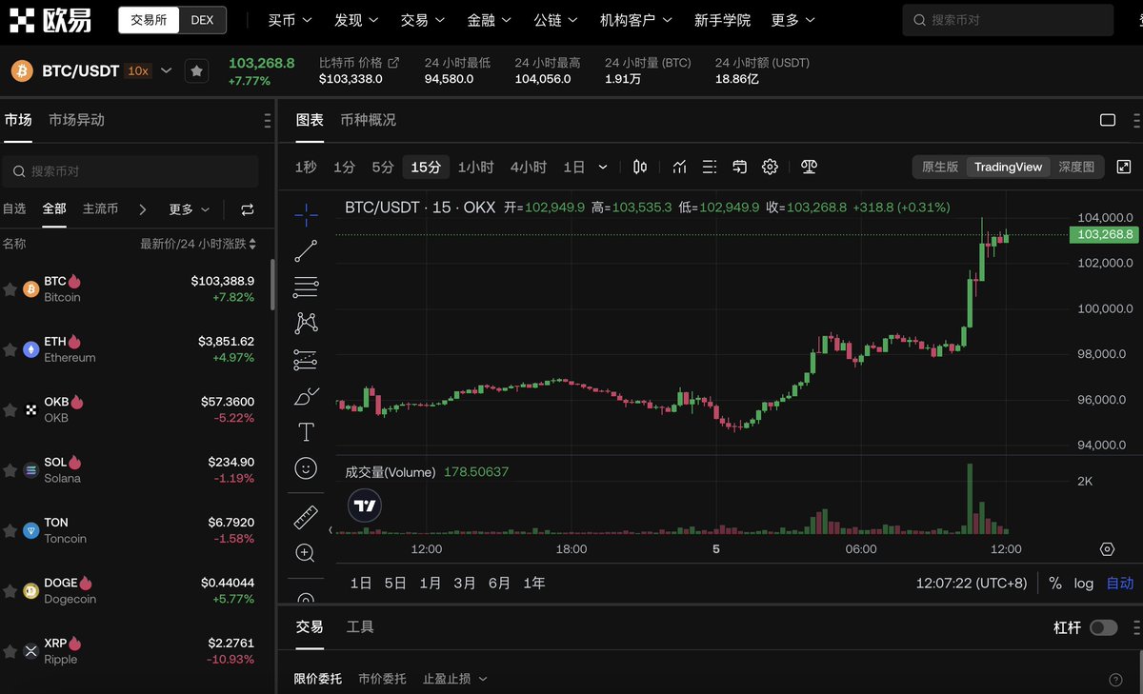The image size is (1143, 694).
Task: Click the chart layout rectangle icon
Action: point(1108,120)
